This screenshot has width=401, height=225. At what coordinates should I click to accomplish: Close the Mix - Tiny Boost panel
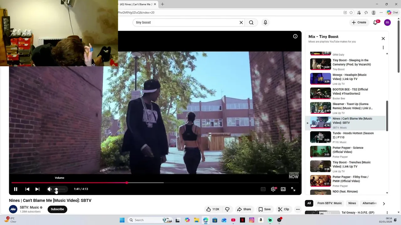point(383,38)
